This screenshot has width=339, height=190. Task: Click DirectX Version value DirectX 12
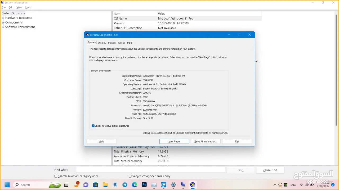tap(148, 118)
